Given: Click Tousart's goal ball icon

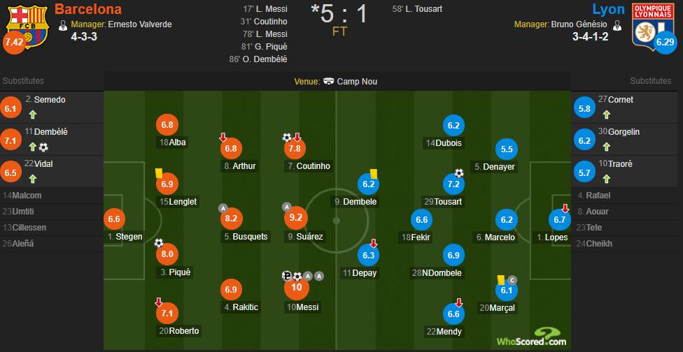Looking at the screenshot, I should click(458, 173).
